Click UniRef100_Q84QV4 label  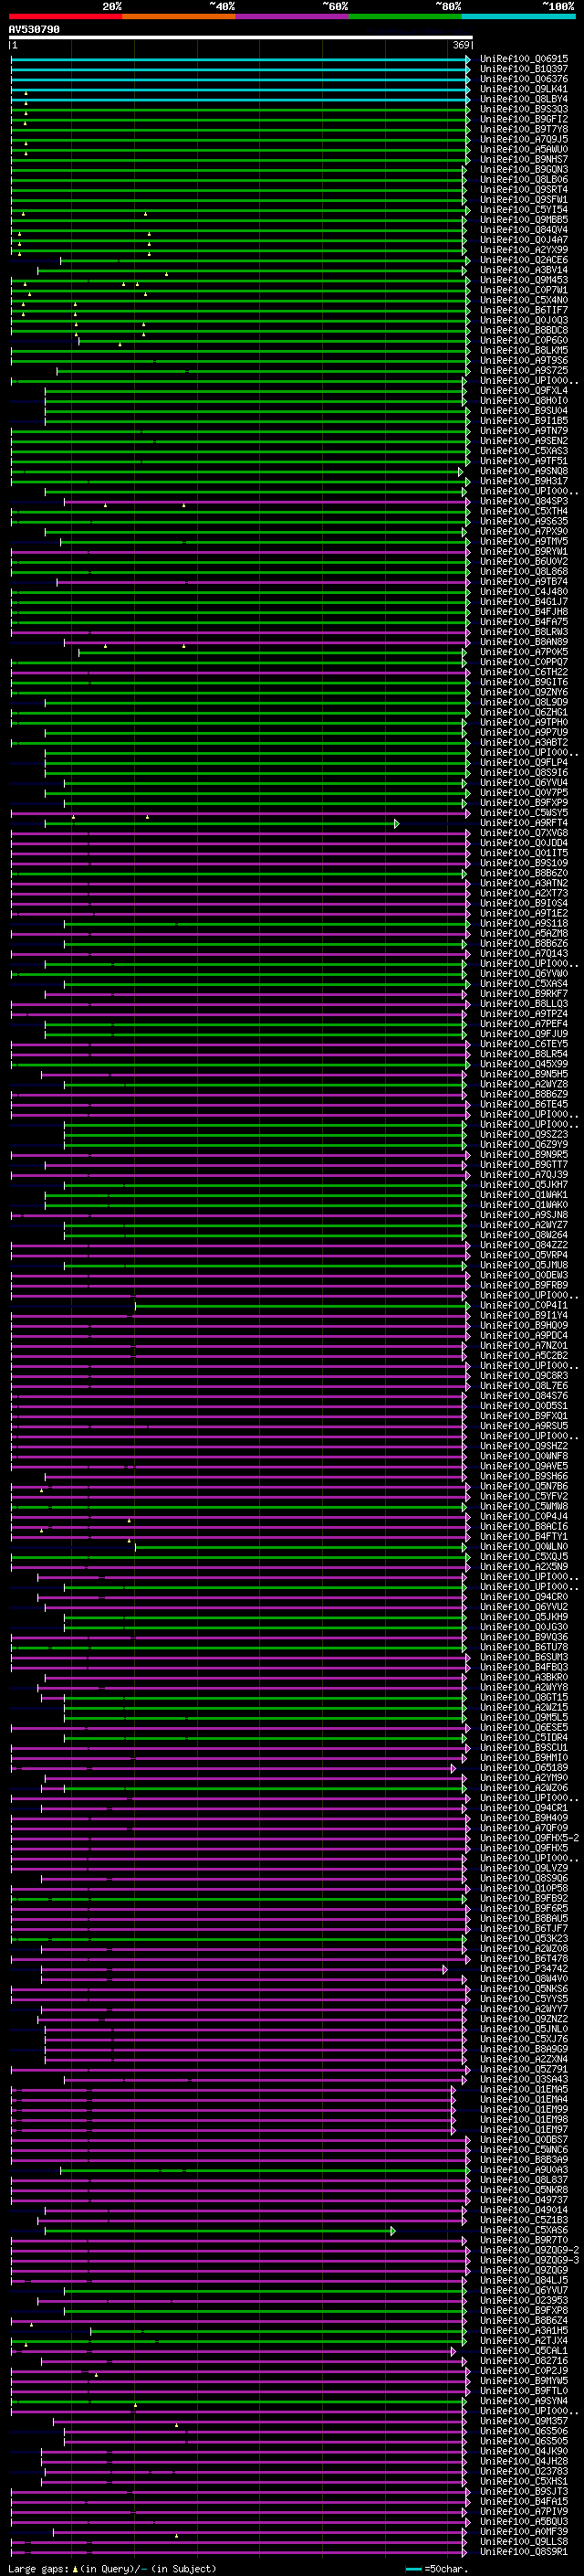(523, 229)
